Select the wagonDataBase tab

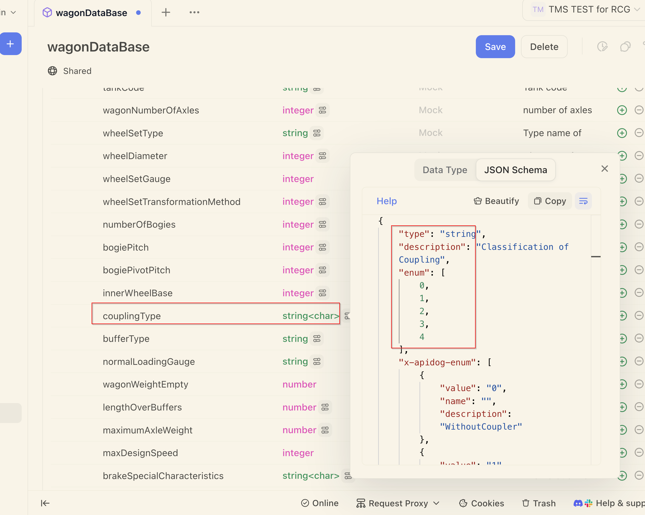pyautogui.click(x=91, y=13)
